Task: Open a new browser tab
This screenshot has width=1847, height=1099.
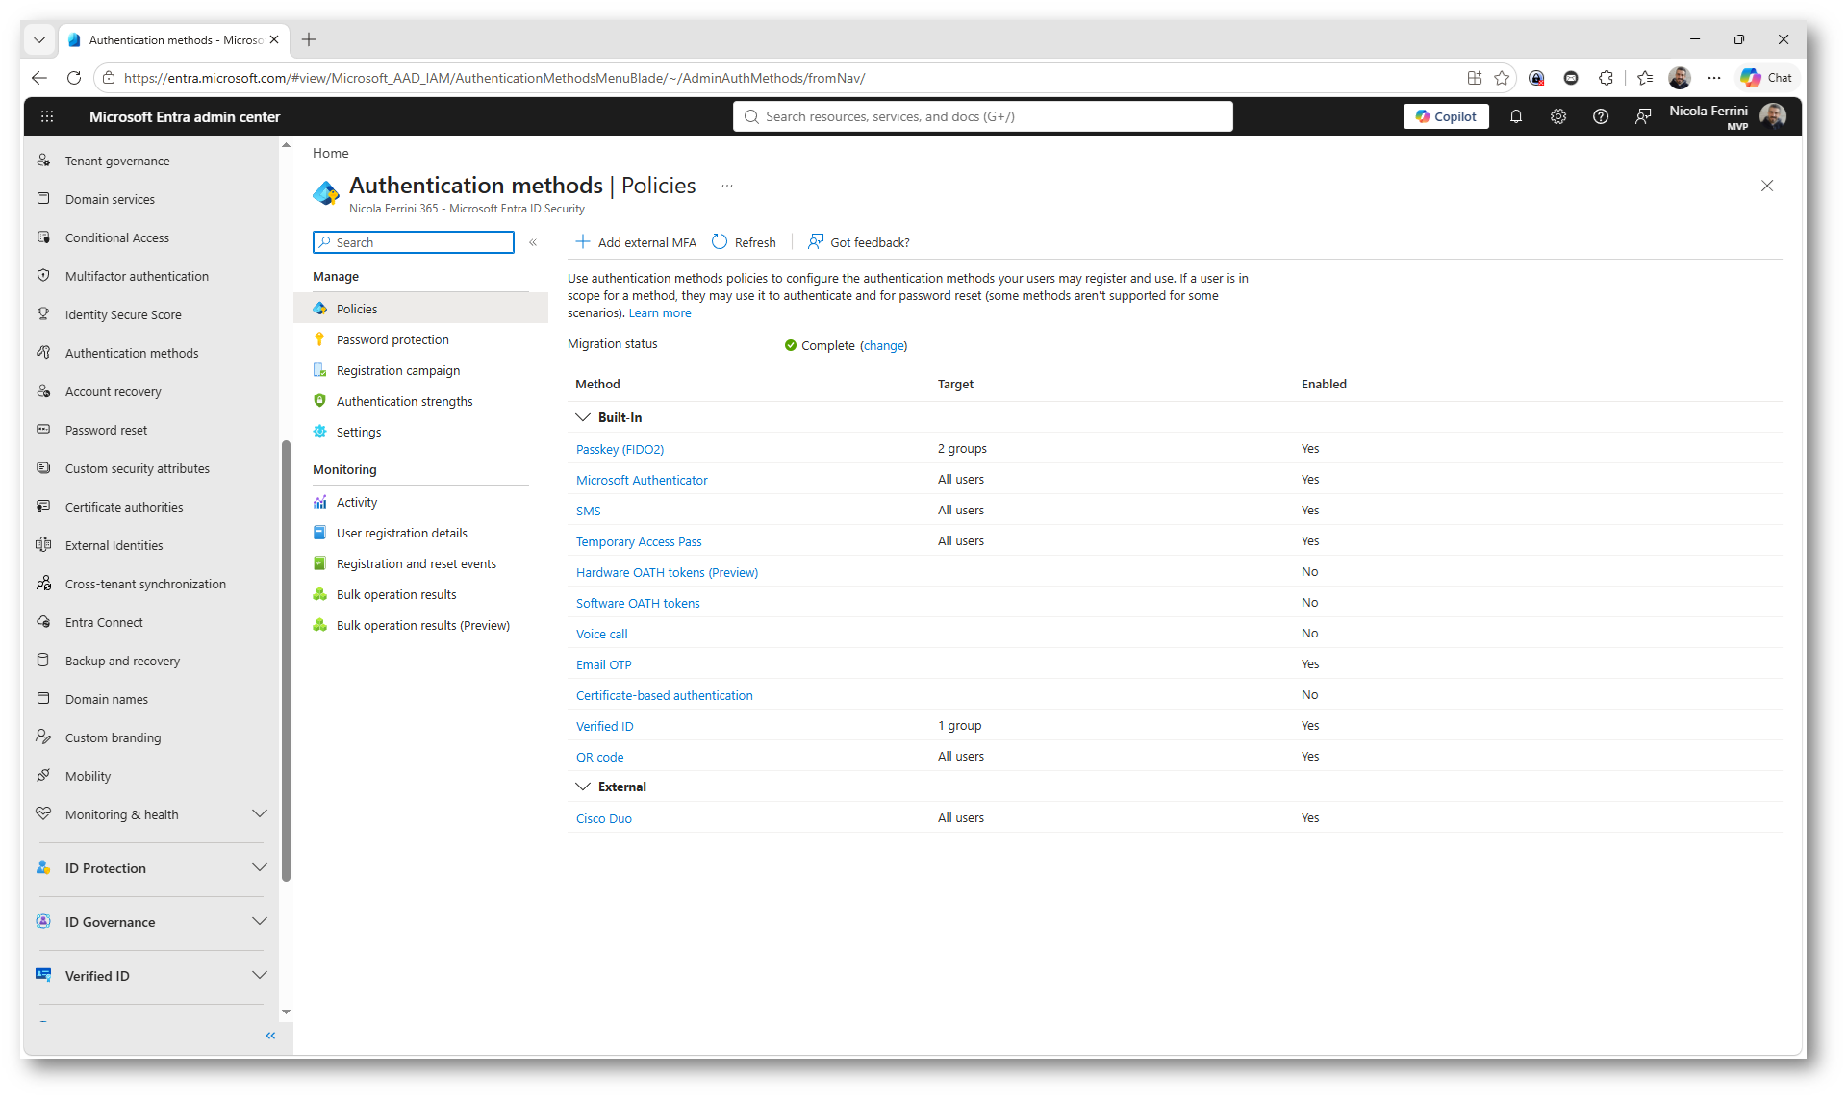Action: [x=309, y=39]
